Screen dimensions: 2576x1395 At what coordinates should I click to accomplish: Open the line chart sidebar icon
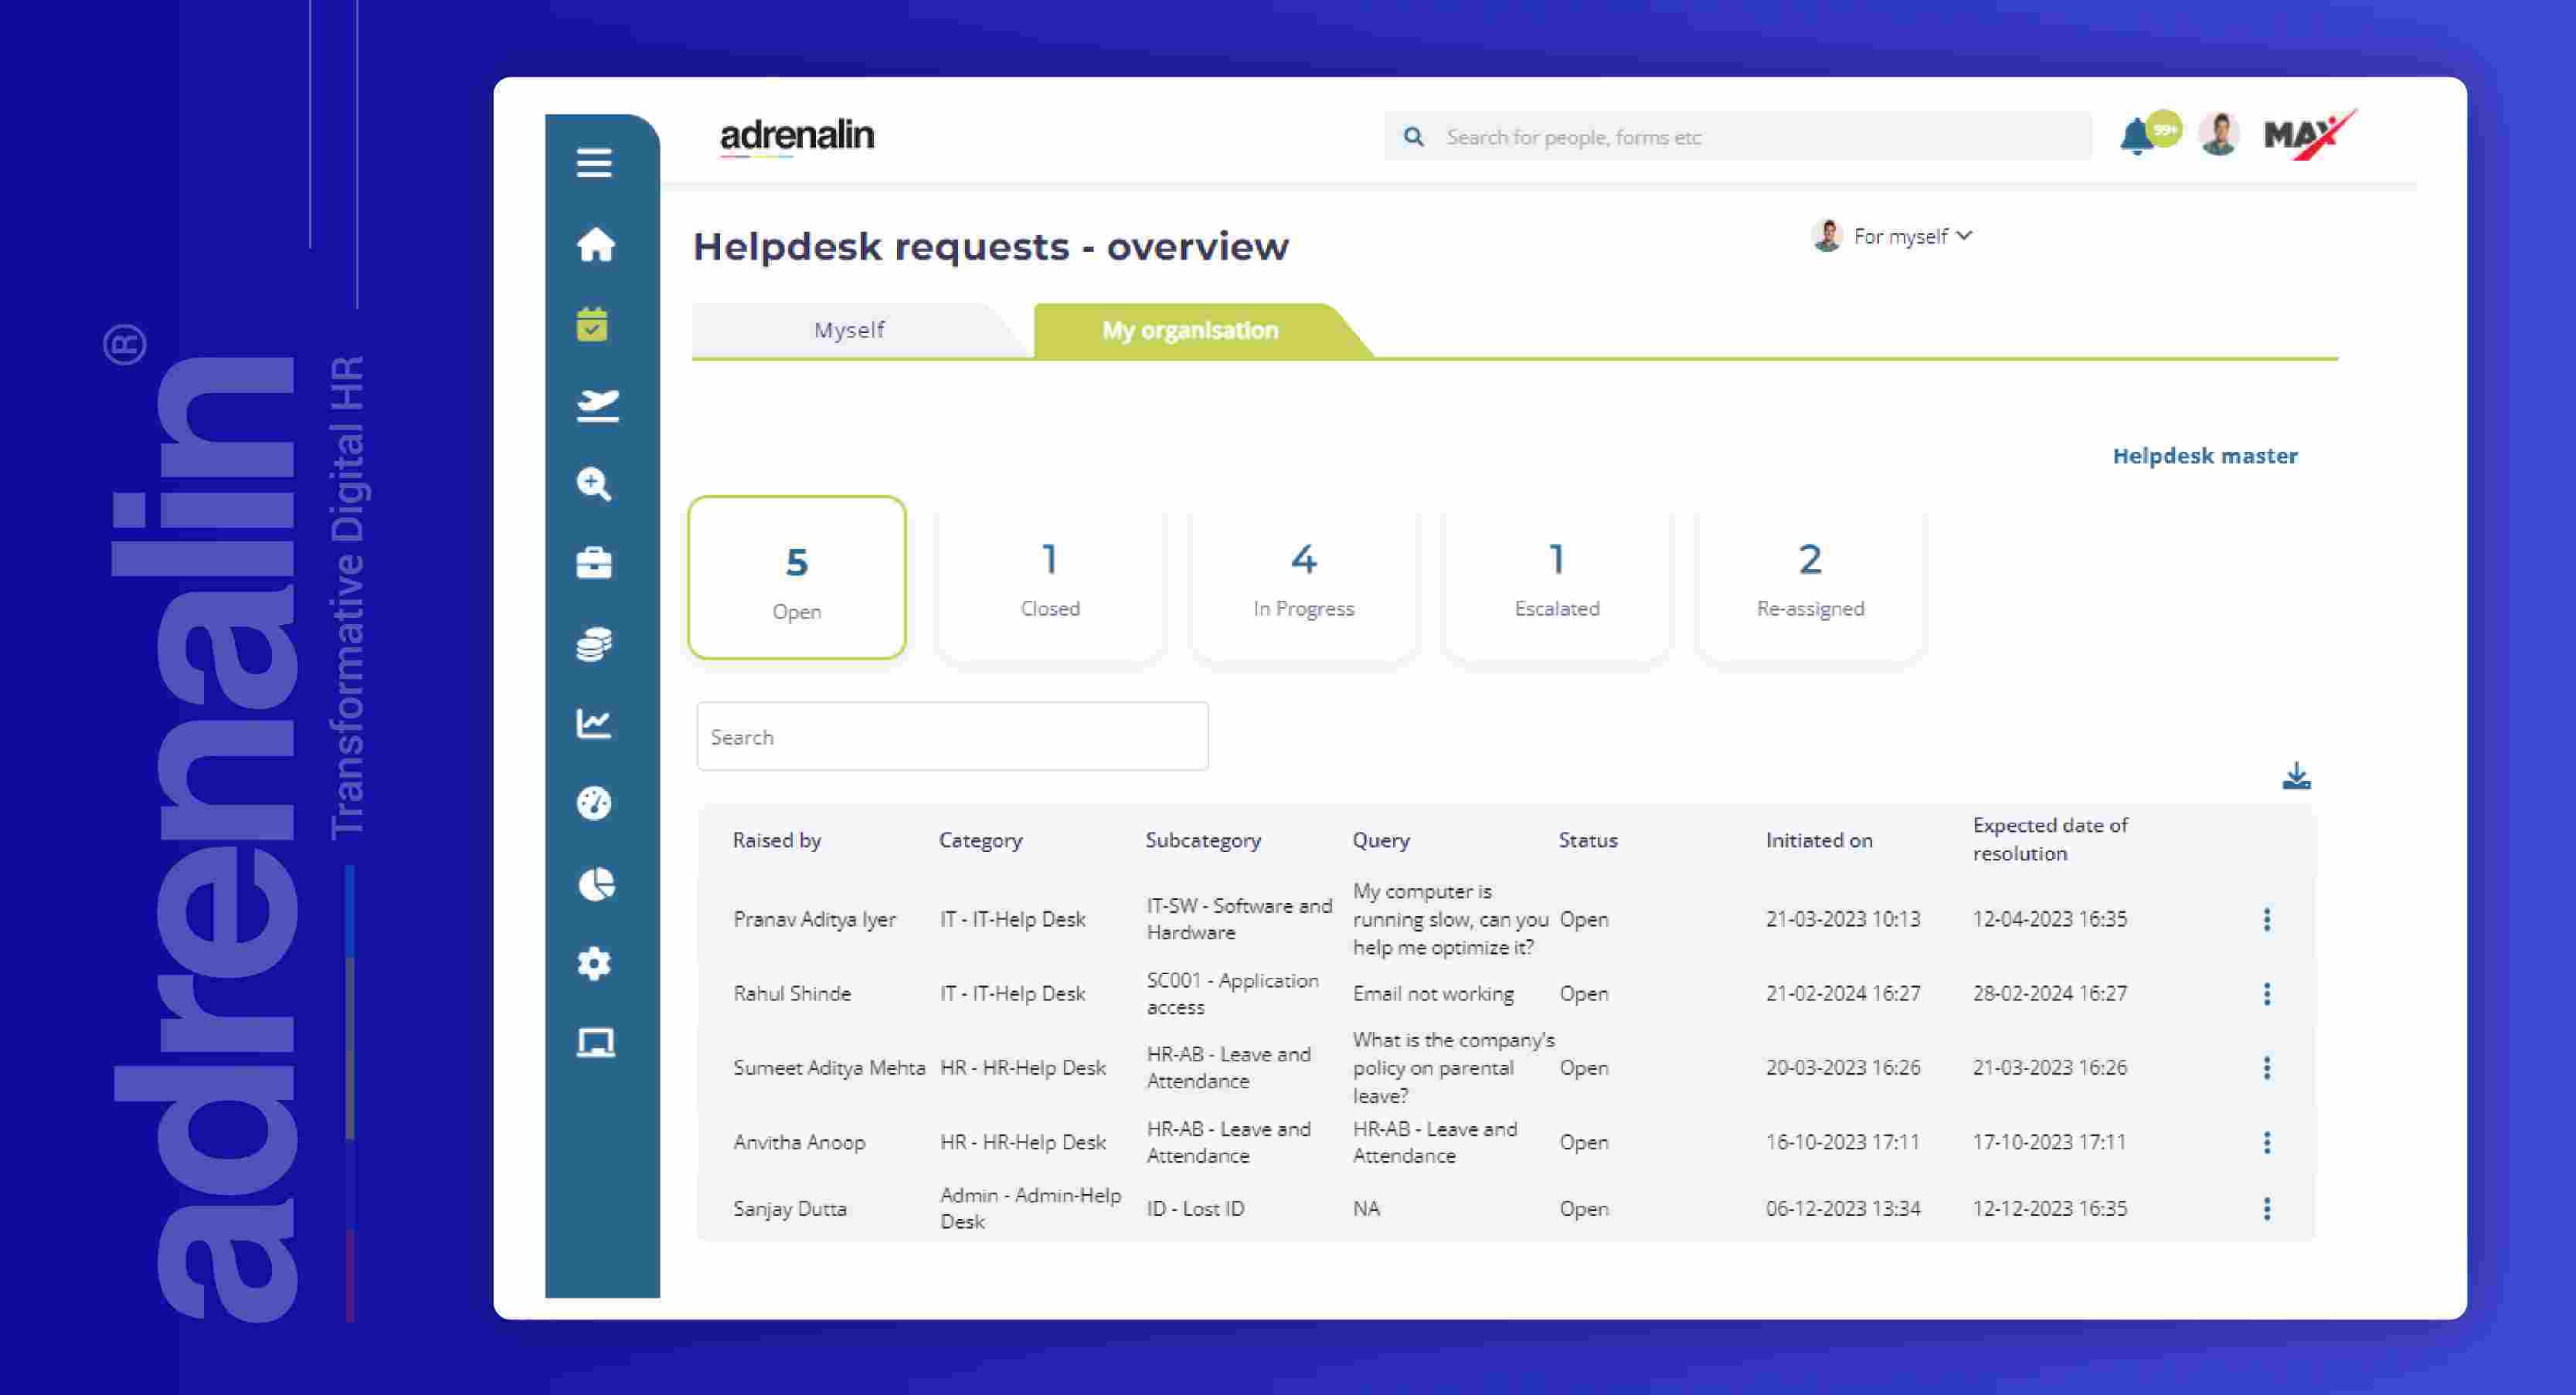tap(594, 723)
